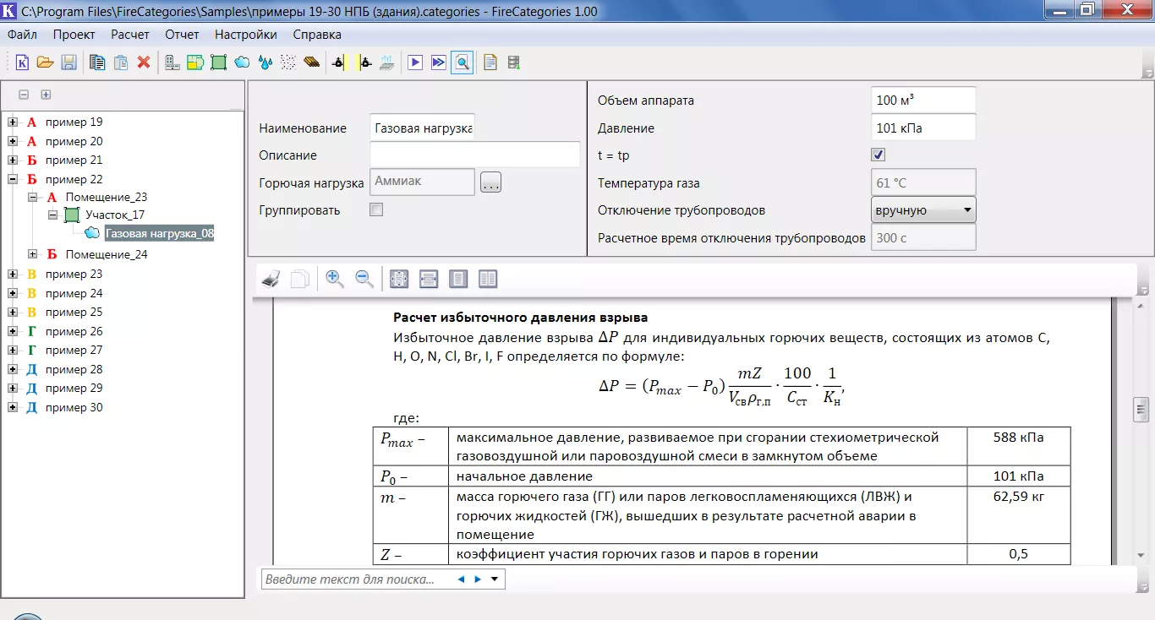
Task: Open the Настройки menu
Action: (x=245, y=35)
